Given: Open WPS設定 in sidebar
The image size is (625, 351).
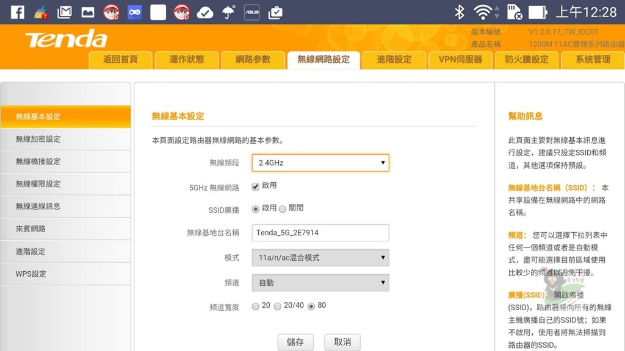Looking at the screenshot, I should click(66, 274).
